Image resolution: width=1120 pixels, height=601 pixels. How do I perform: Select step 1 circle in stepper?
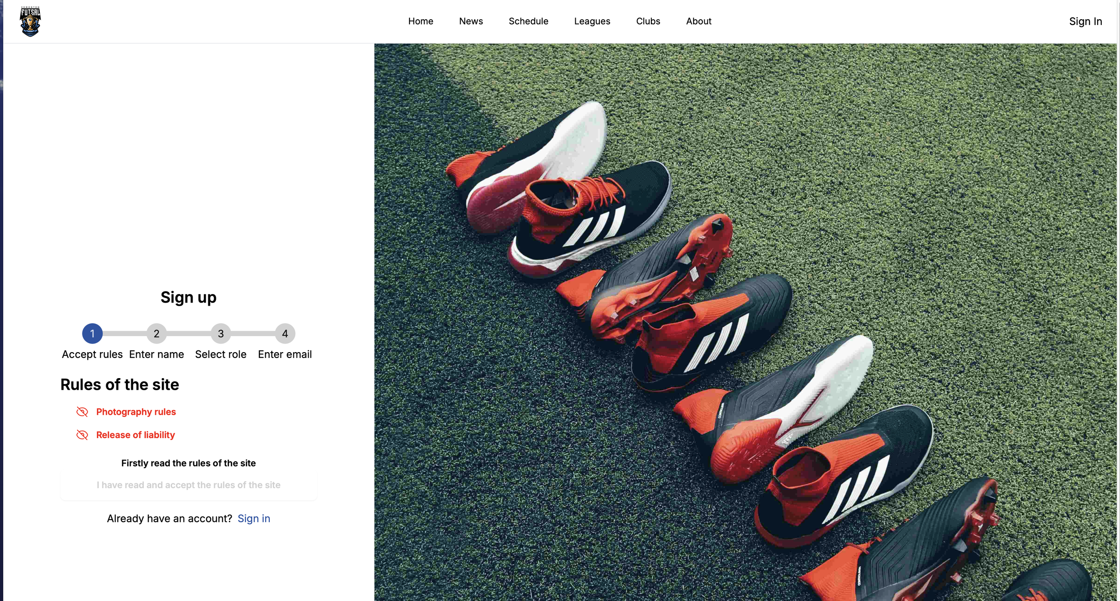(x=92, y=333)
